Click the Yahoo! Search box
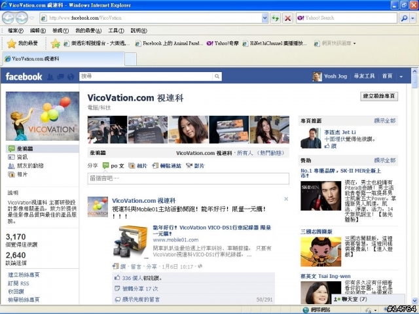Screen dimensions: 419x314 tap(346, 18)
